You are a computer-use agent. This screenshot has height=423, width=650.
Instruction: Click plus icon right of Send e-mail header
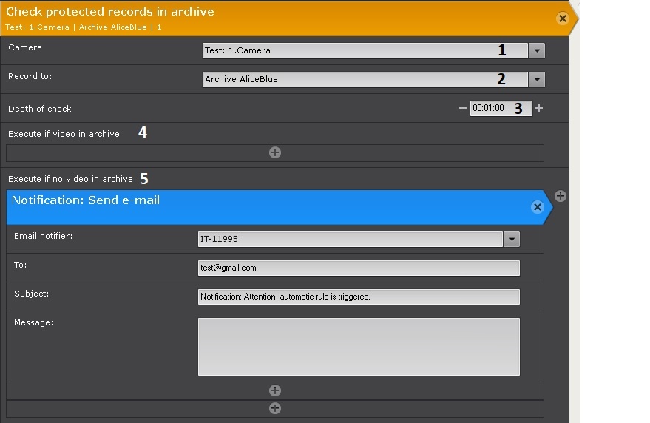pos(561,196)
